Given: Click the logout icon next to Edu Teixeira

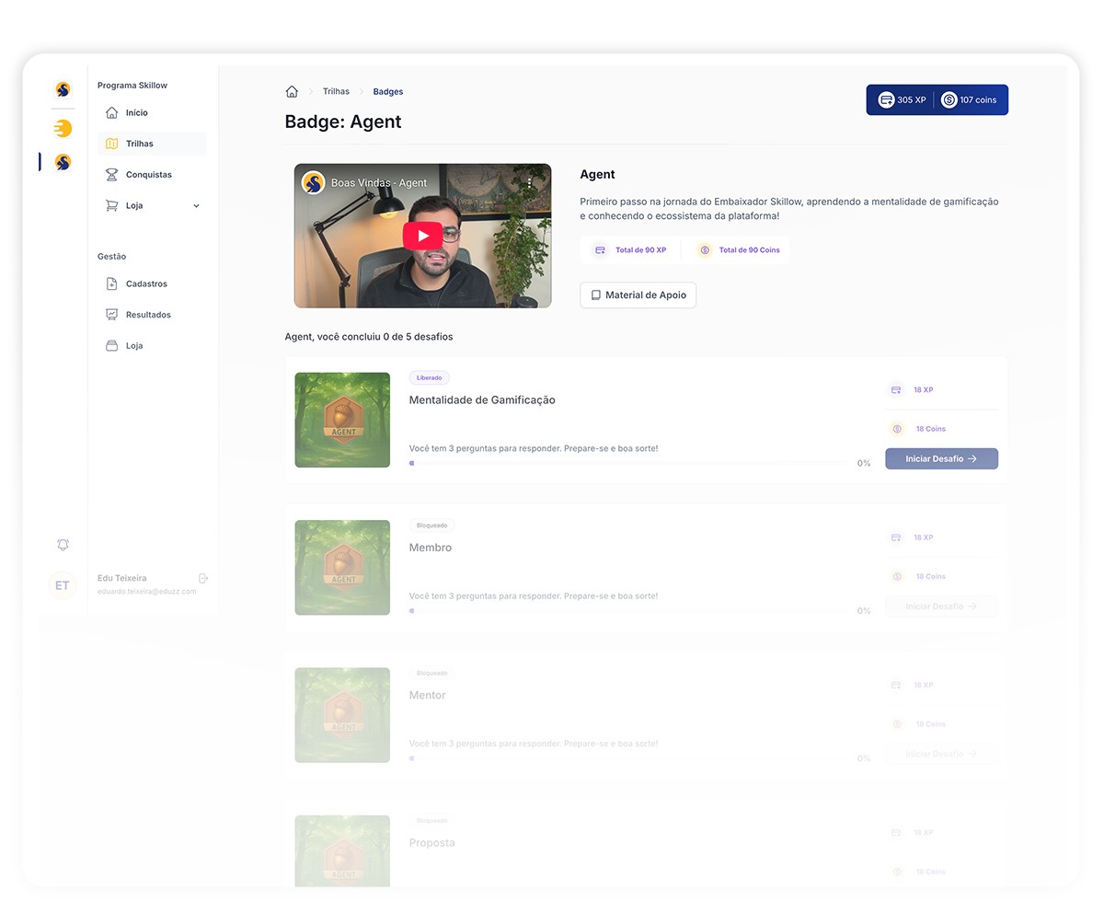Looking at the screenshot, I should point(203,578).
